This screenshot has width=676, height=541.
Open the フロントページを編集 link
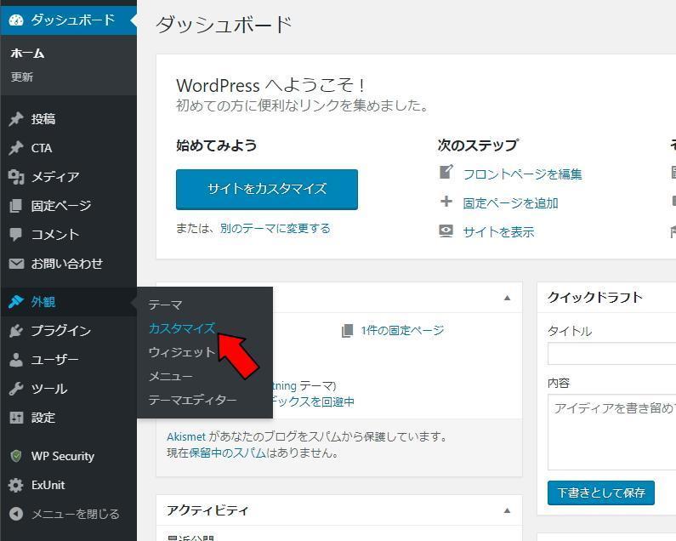(x=523, y=174)
